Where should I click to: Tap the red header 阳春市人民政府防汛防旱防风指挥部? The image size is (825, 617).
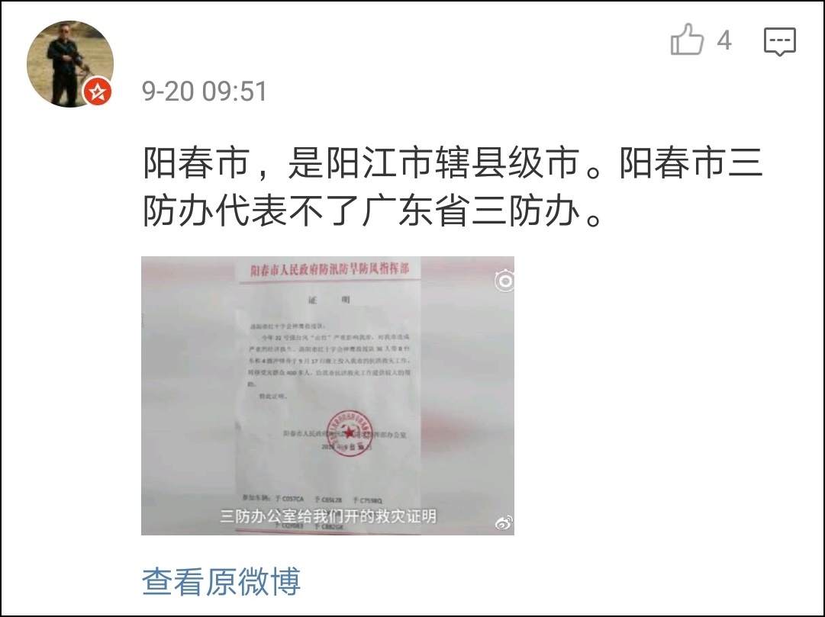(x=330, y=270)
